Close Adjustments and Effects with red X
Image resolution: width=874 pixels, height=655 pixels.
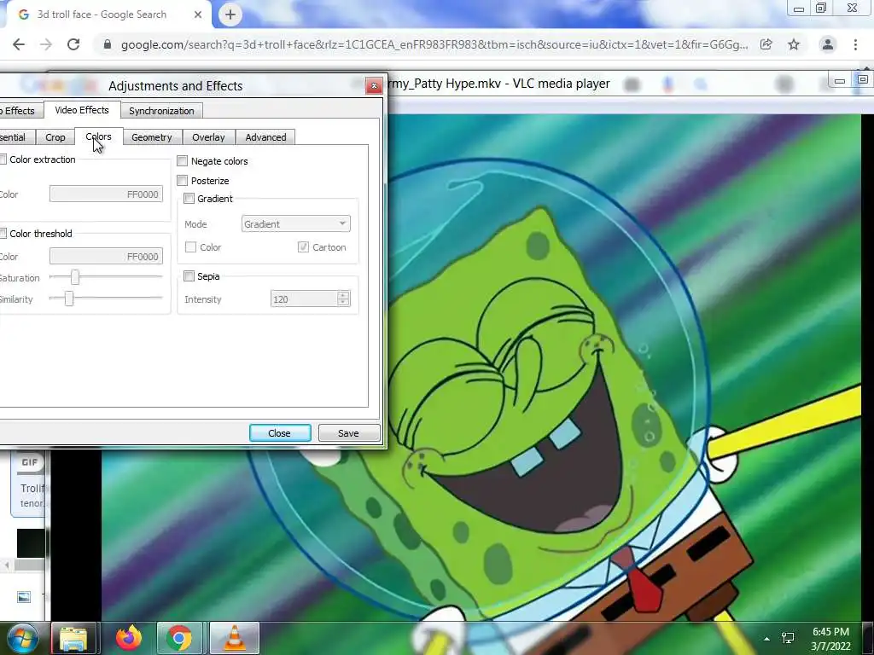374,86
